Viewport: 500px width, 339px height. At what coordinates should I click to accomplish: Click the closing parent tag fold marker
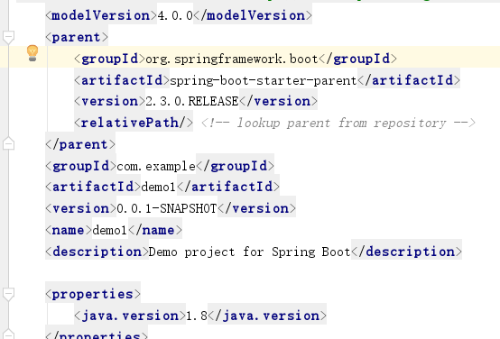point(8,143)
